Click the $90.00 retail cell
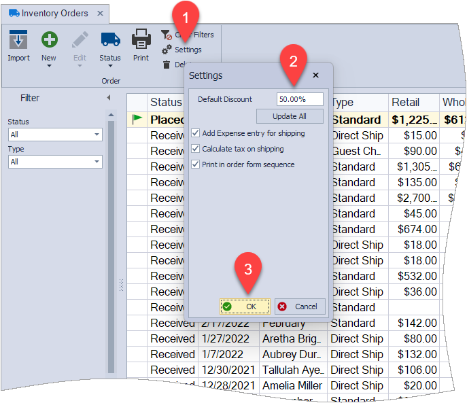The width and height of the screenshot is (467, 403). coord(413,151)
